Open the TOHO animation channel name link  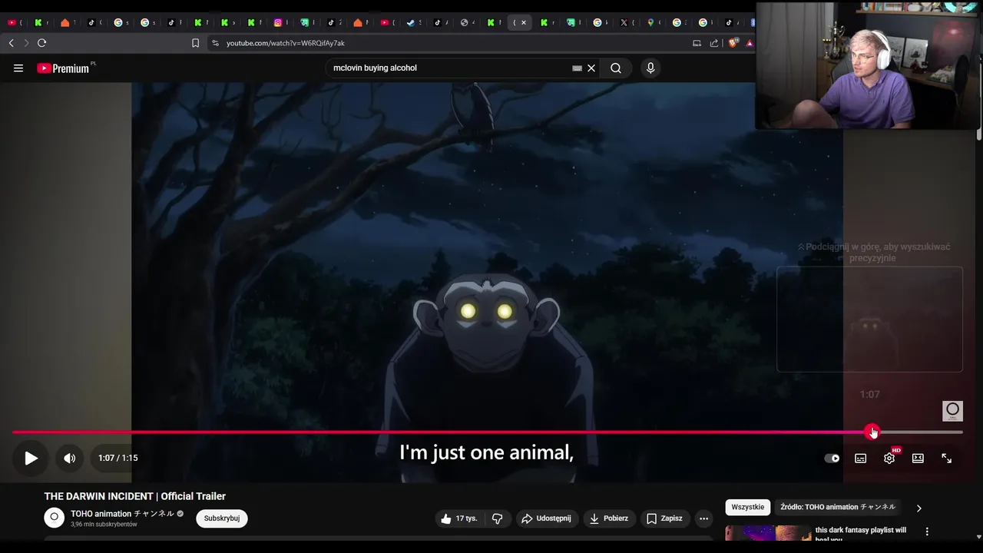coord(122,514)
